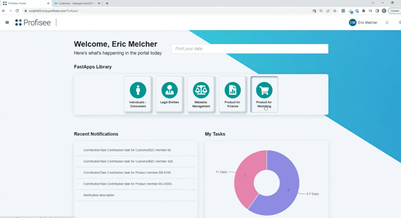Viewport: 401px width, 218px height.
Task: Click the 3-7 Days chart label
Action: [x=312, y=194]
